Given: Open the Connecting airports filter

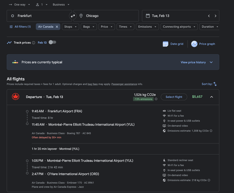Looking at the screenshot, I should (179, 27).
